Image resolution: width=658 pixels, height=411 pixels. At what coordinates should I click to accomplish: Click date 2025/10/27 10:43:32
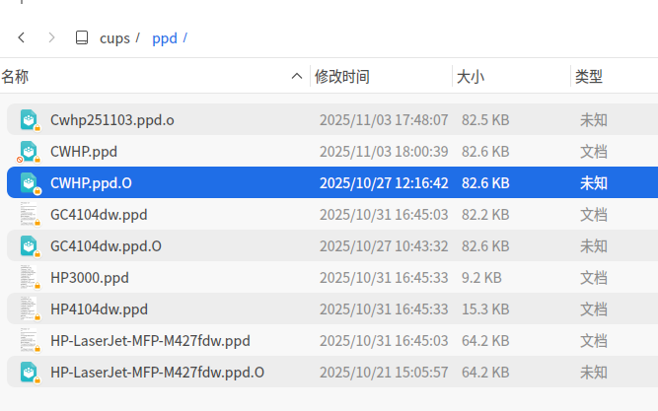click(x=384, y=246)
